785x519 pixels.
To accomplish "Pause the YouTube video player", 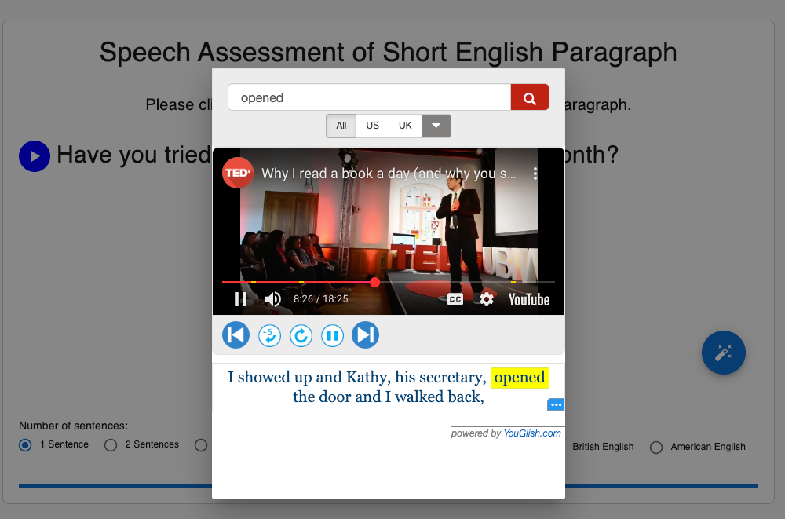I will tap(241, 299).
